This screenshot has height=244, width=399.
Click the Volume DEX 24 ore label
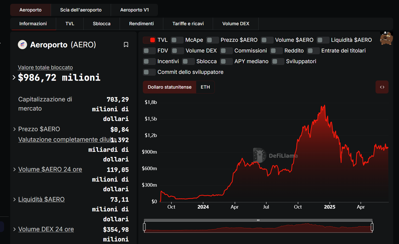click(x=46, y=229)
